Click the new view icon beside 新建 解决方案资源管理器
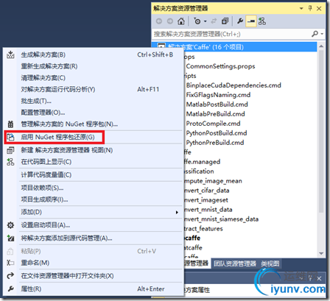The height and width of the screenshot is (301, 330). pos(10,150)
